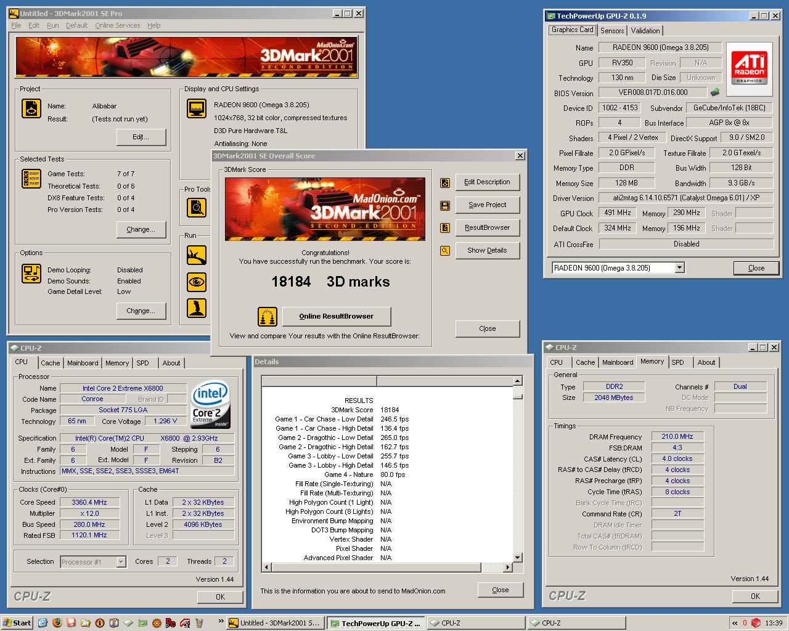Click the Run demo eye icon

197,282
